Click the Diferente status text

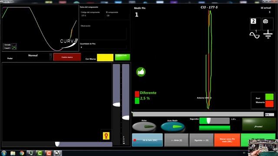click(x=148, y=93)
